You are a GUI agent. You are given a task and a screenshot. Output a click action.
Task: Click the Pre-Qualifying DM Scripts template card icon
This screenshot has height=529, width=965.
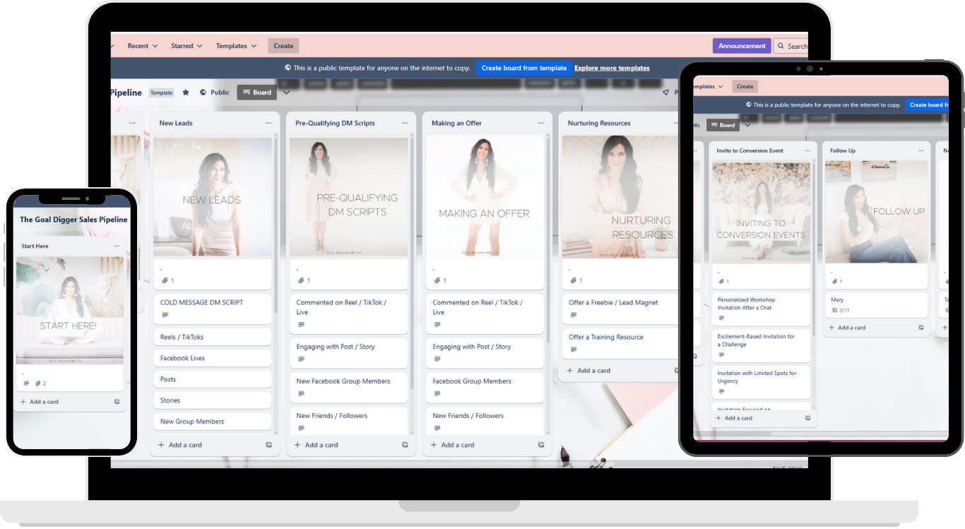coord(405,445)
